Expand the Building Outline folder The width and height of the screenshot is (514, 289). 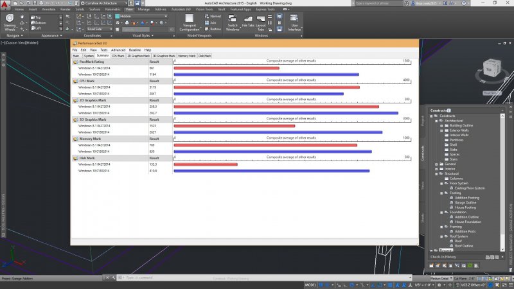pyautogui.click(x=441, y=125)
